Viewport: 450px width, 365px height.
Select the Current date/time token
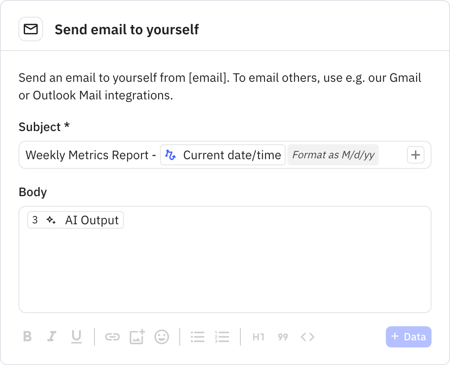(222, 155)
